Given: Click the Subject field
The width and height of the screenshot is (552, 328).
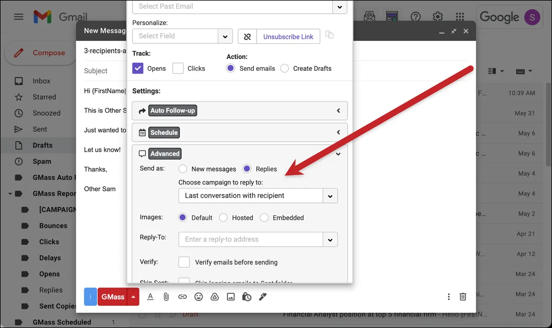Looking at the screenshot, I should [x=96, y=71].
